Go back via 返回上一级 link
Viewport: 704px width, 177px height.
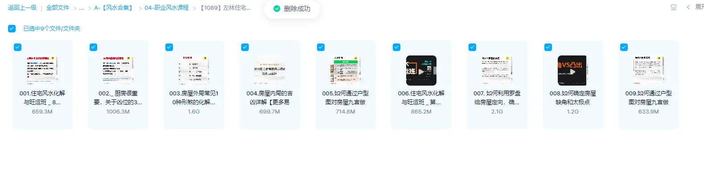tap(22, 8)
